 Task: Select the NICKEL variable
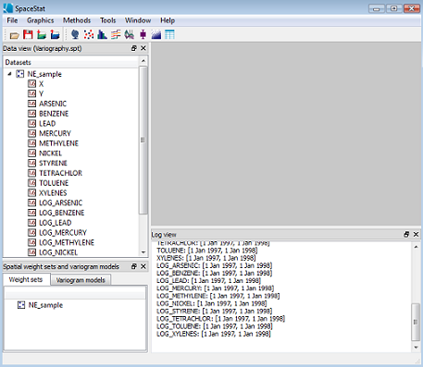click(50, 153)
